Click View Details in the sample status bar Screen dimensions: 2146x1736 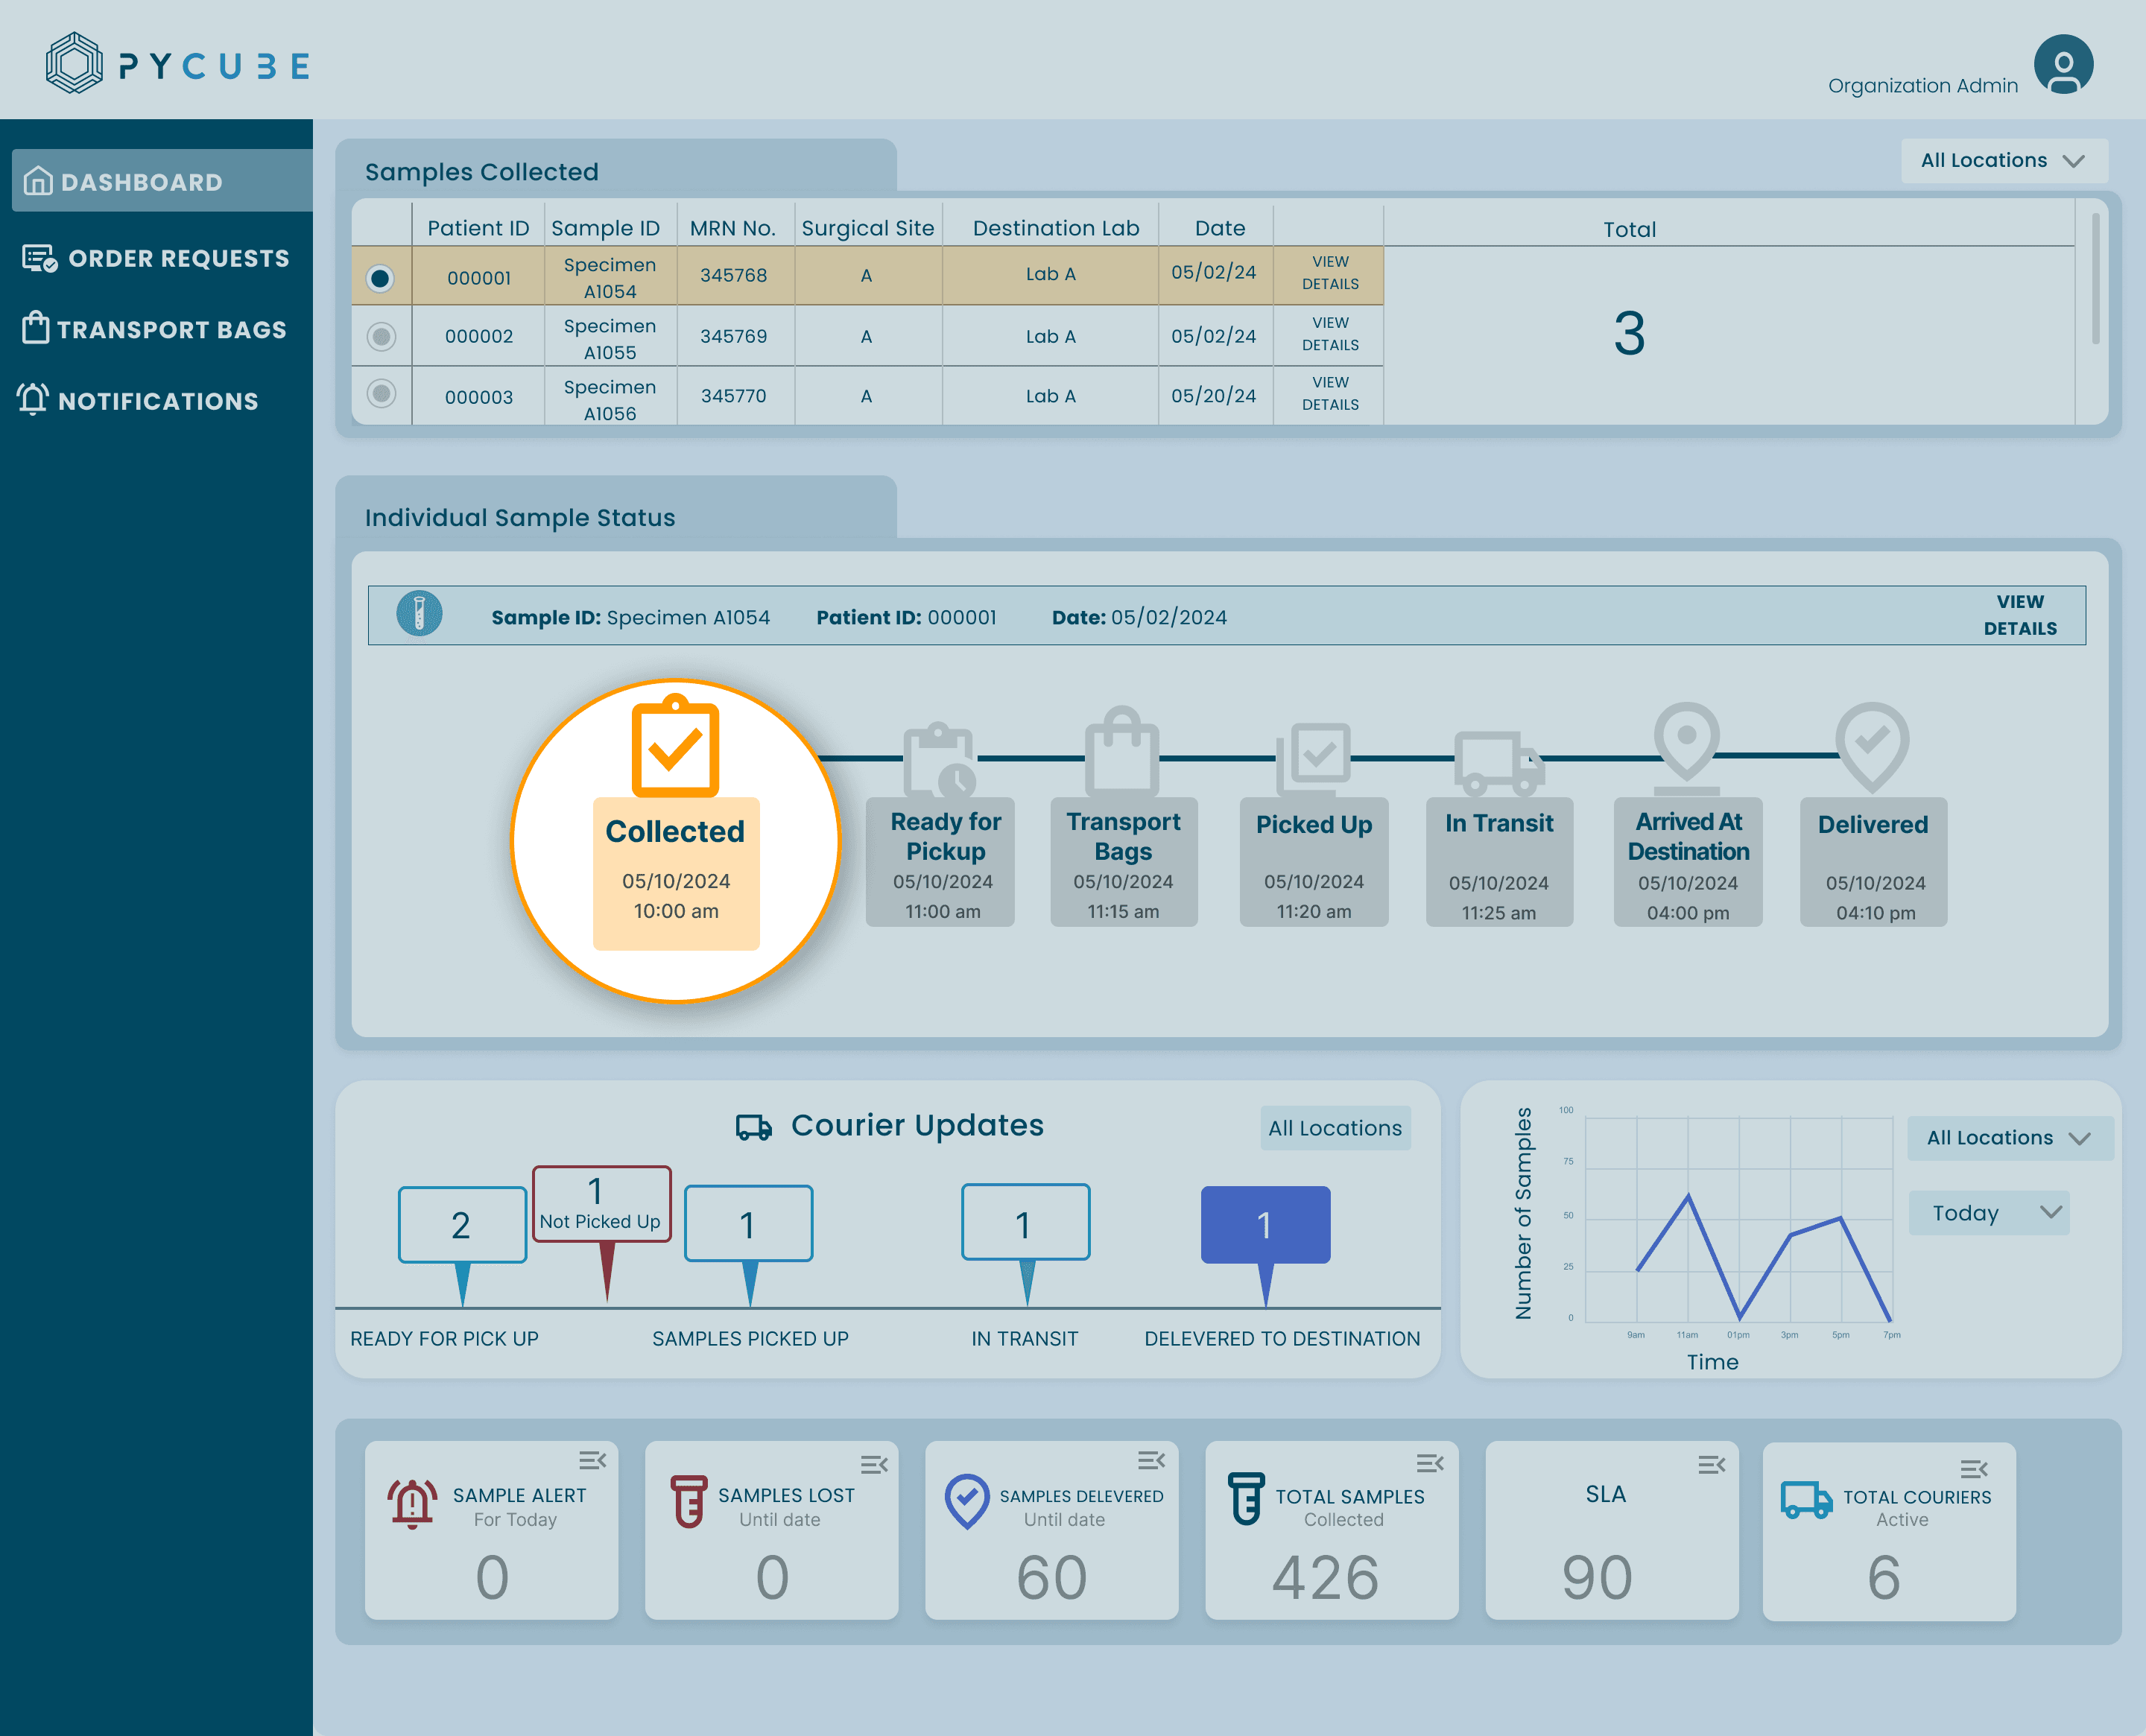(2020, 614)
